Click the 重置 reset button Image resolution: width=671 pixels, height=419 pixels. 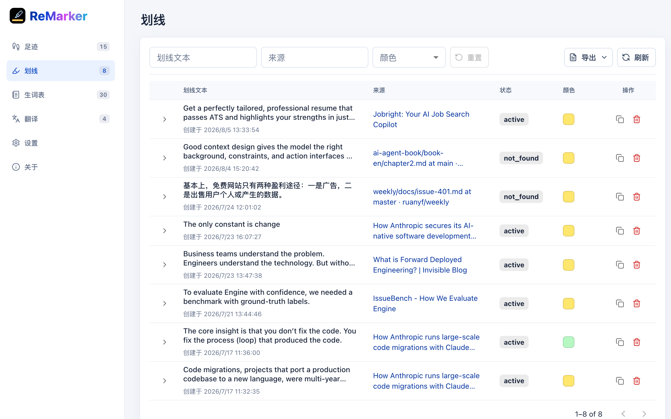(469, 57)
